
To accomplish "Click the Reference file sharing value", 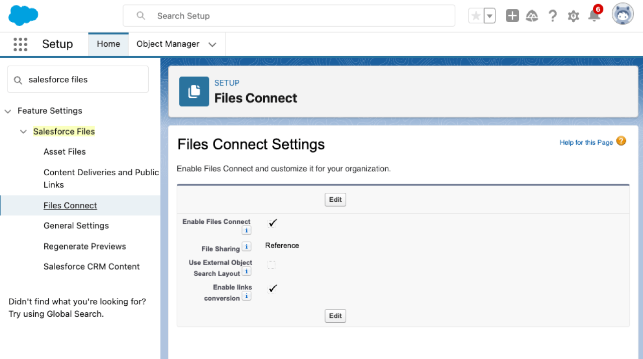I will (282, 246).
